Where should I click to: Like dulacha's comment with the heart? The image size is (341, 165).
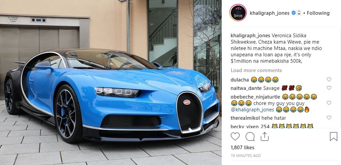[x=329, y=79]
